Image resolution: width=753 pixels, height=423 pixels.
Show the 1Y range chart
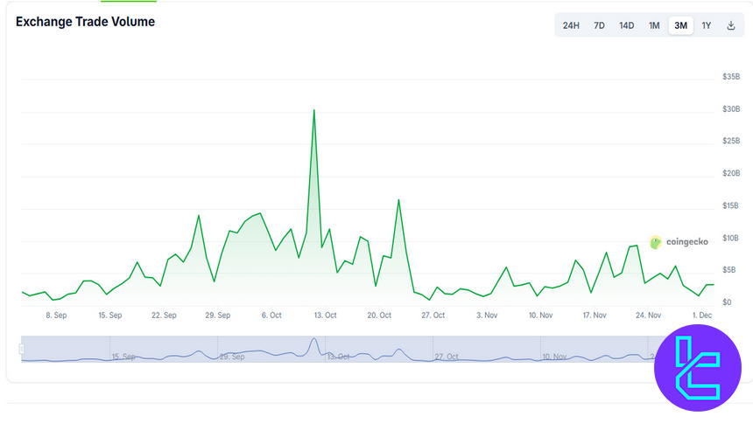point(706,25)
